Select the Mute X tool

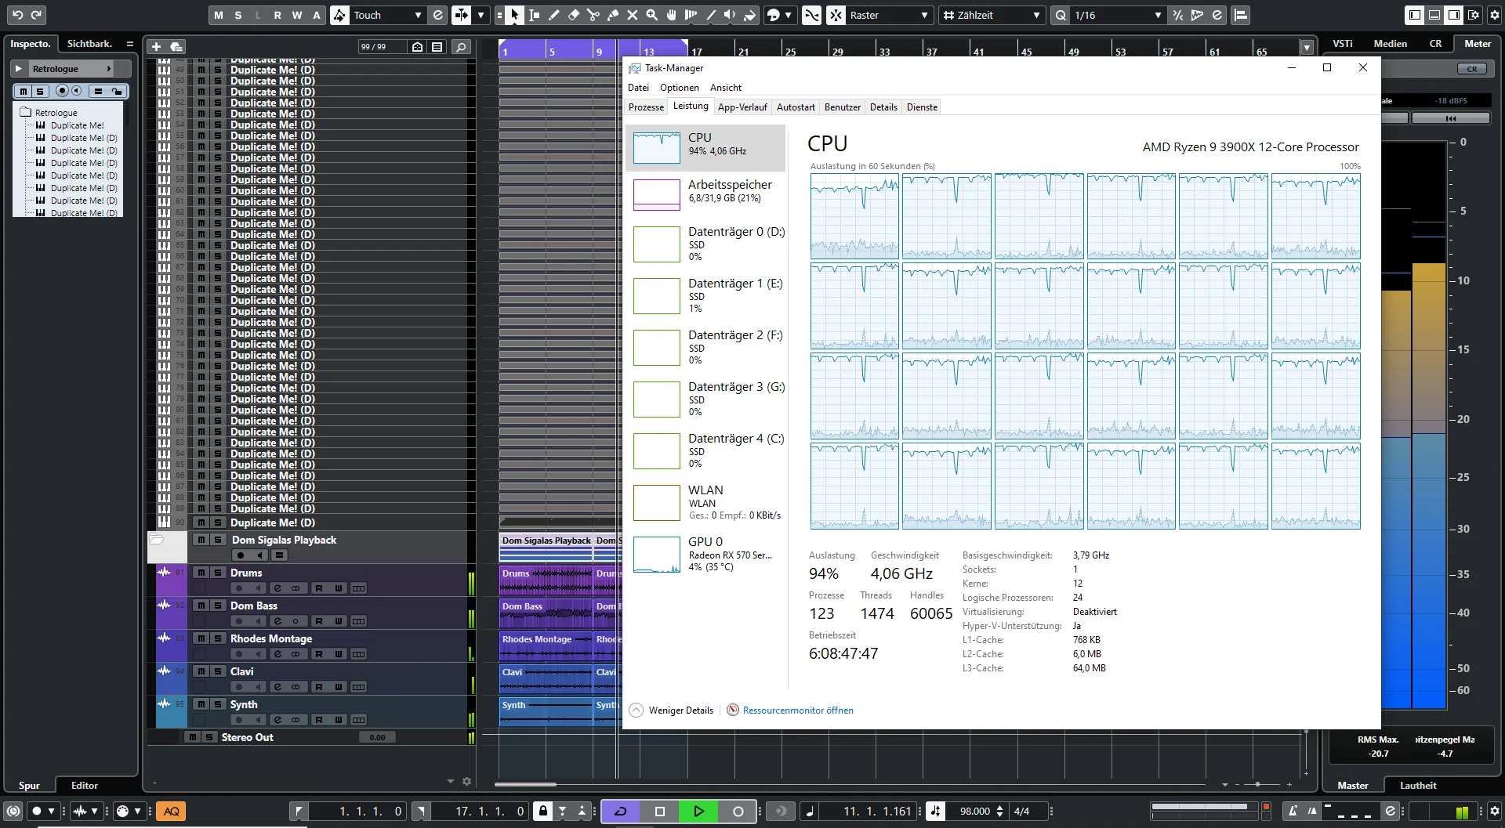pyautogui.click(x=633, y=15)
